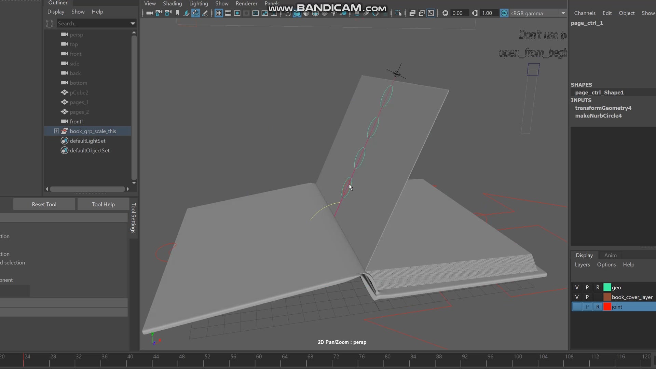The width and height of the screenshot is (656, 369).
Task: Hide the joint display layer
Action: pos(577,306)
